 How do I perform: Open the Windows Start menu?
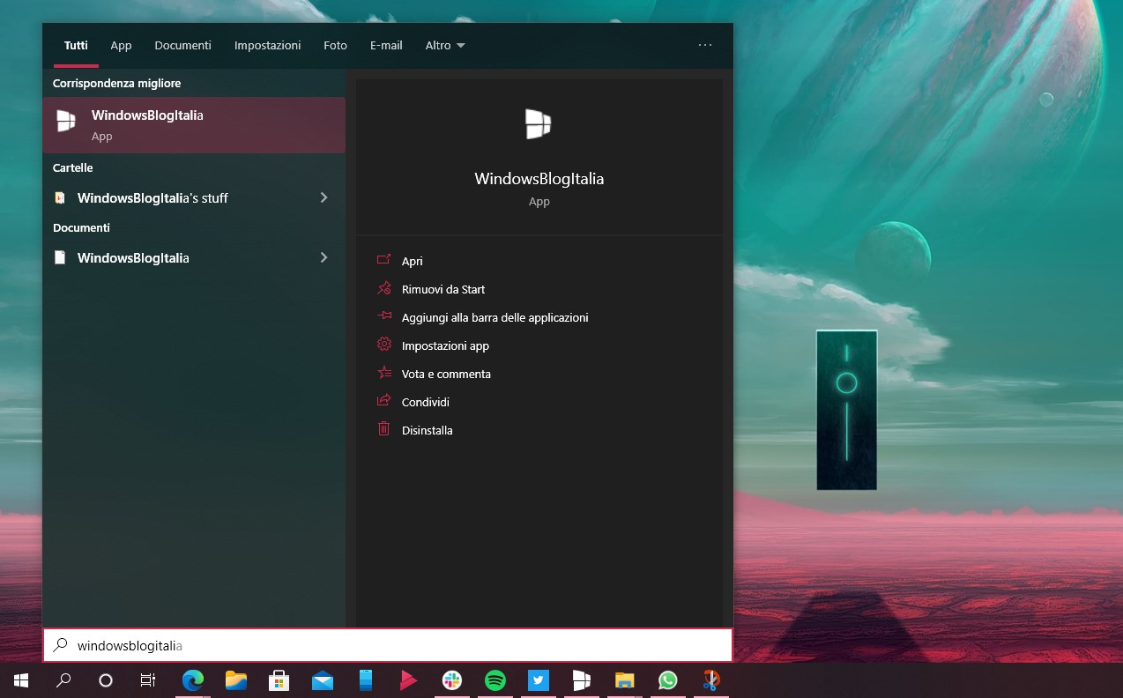[x=21, y=679]
